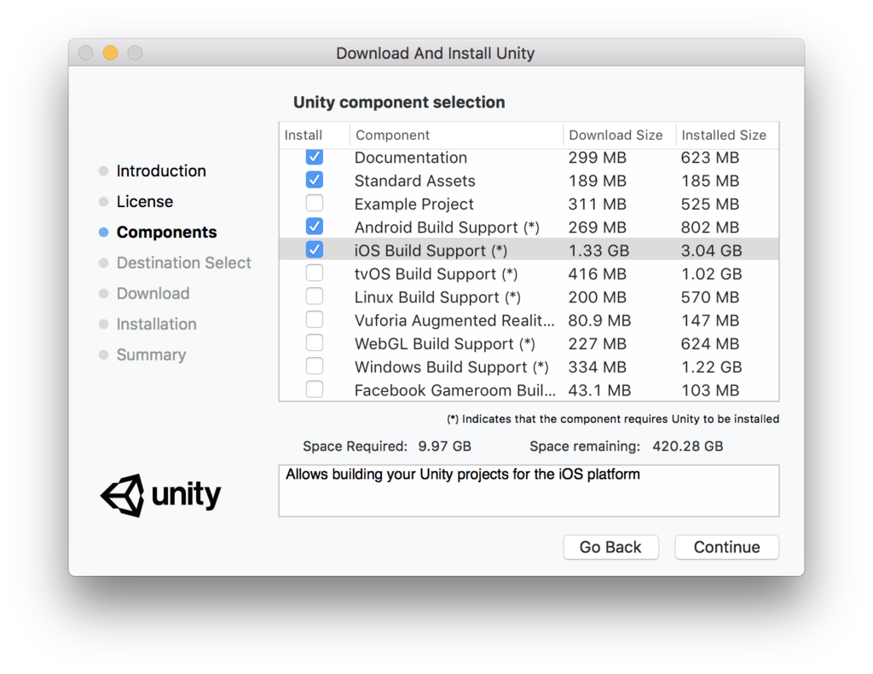Click the Download And Install Unity title
This screenshot has height=674, width=873.
436,54
